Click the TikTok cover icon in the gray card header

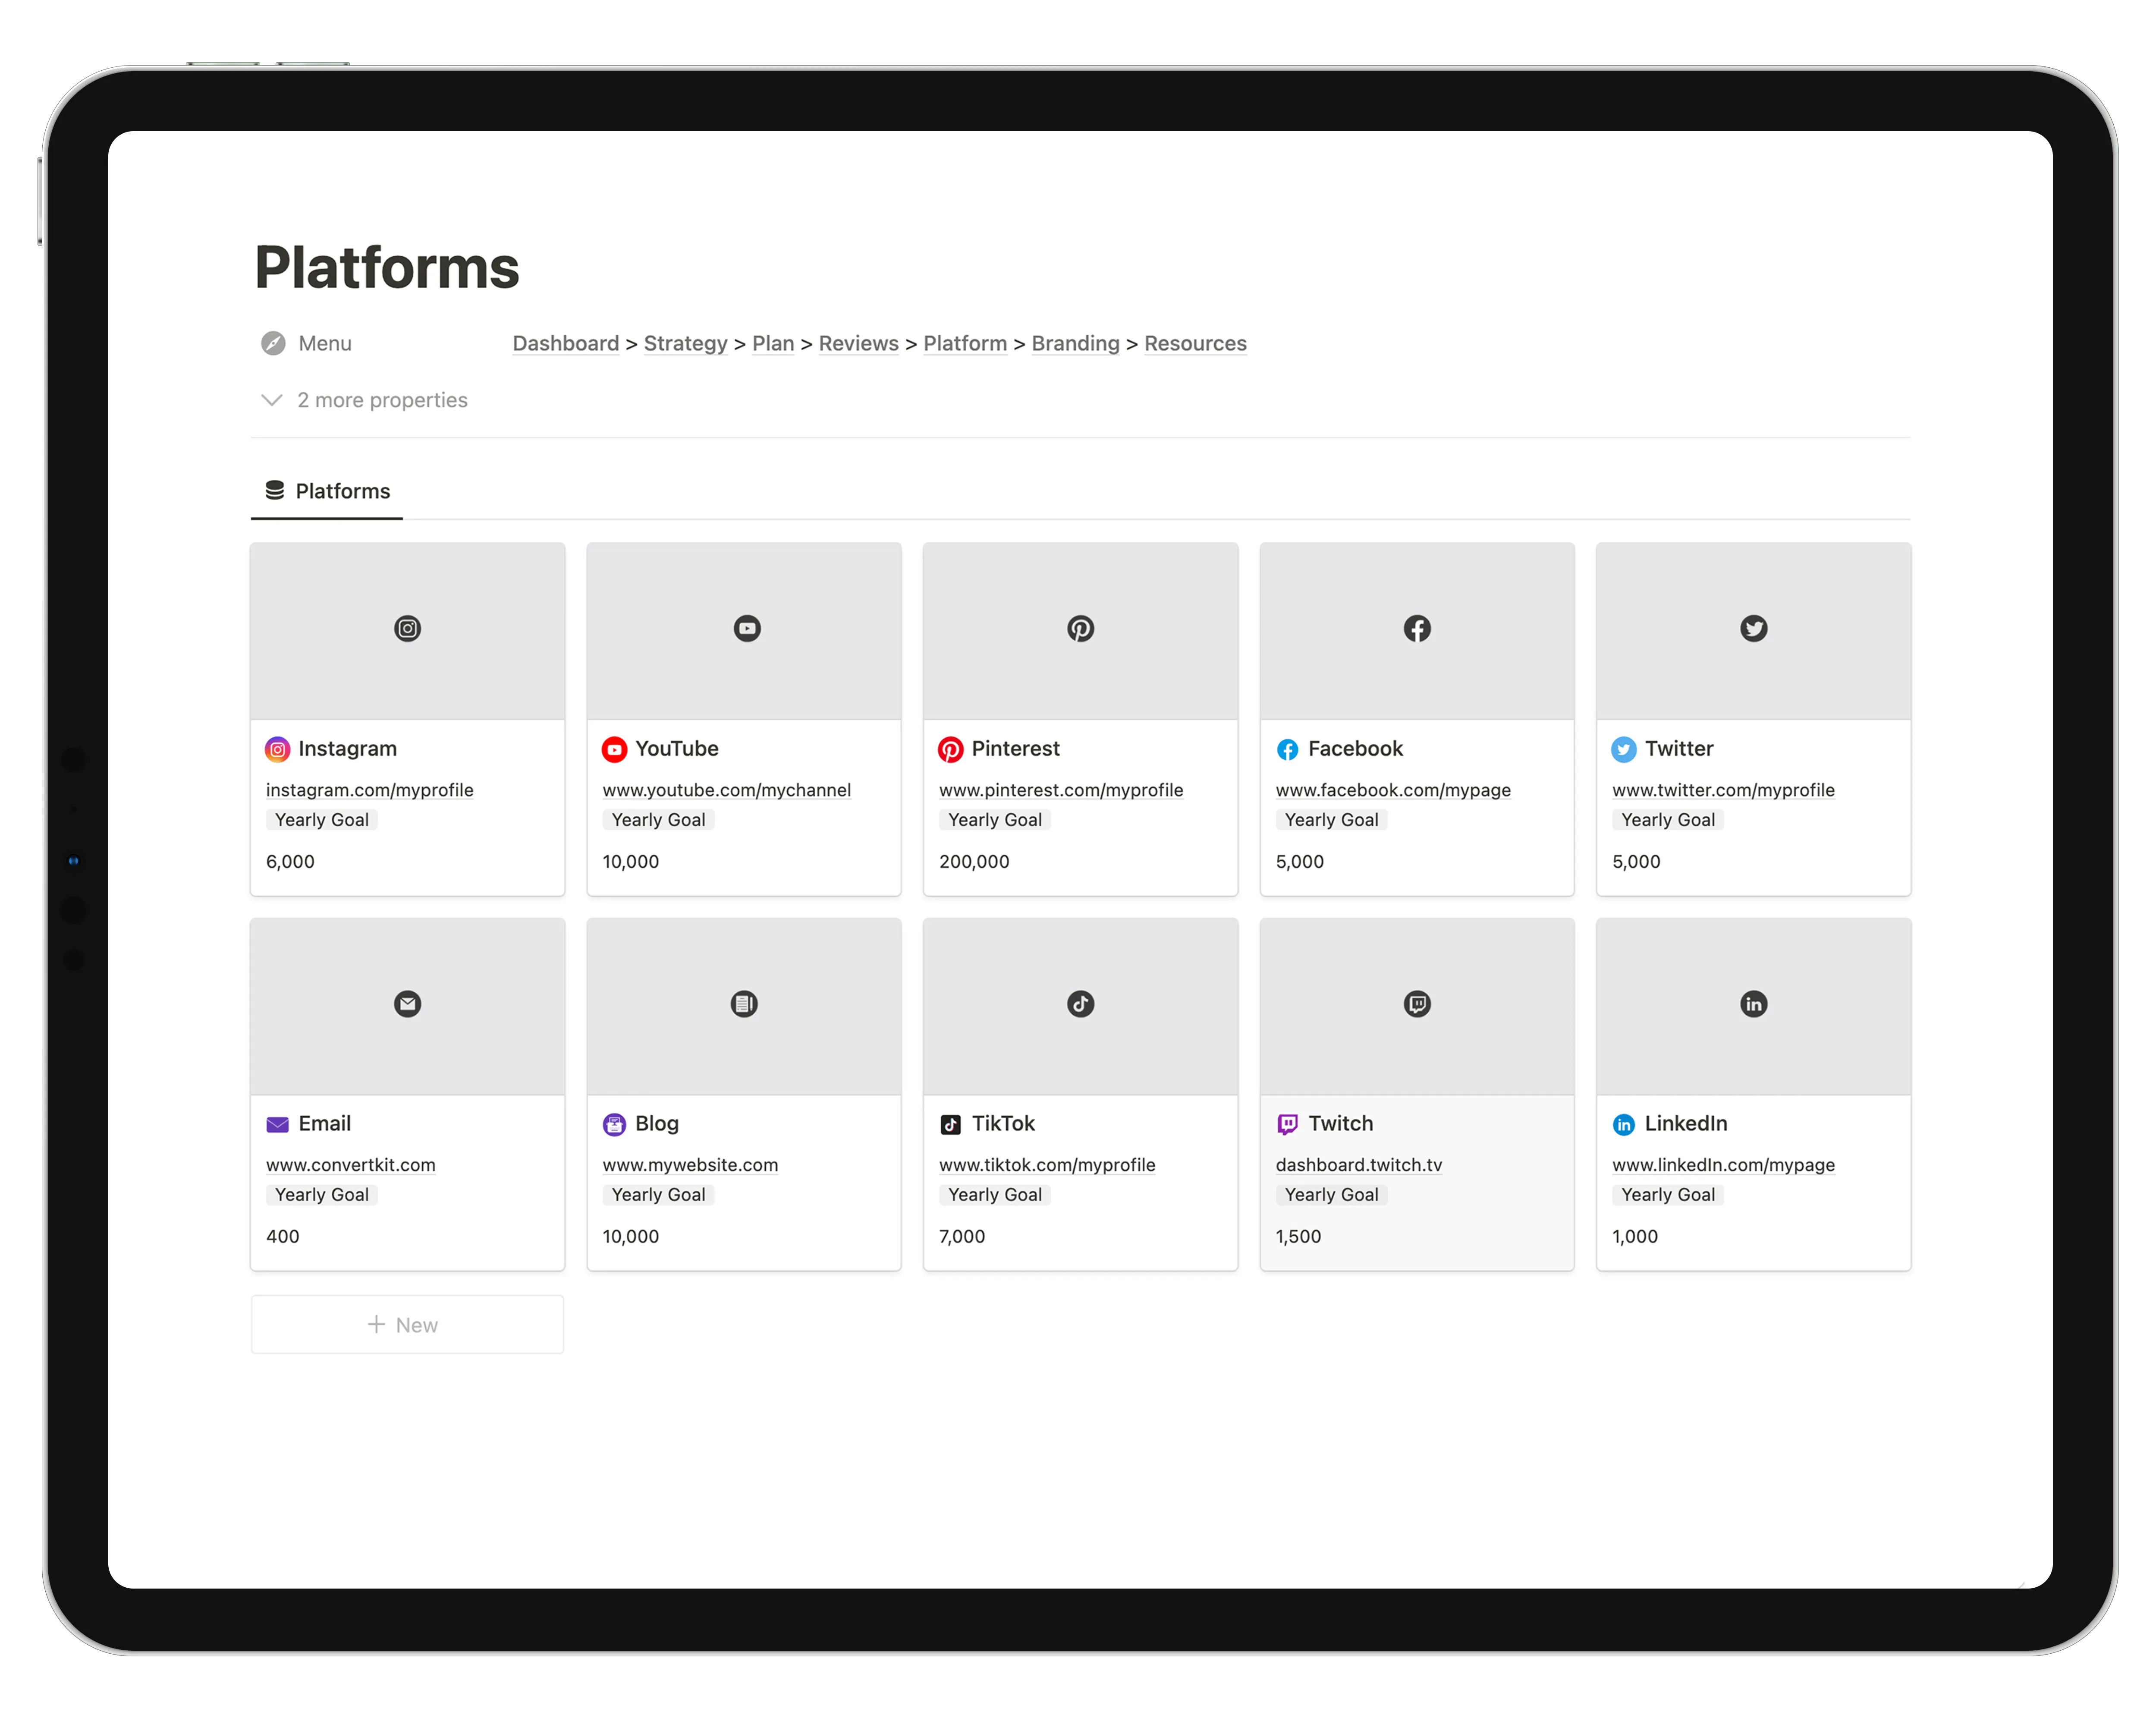pyautogui.click(x=1080, y=1003)
